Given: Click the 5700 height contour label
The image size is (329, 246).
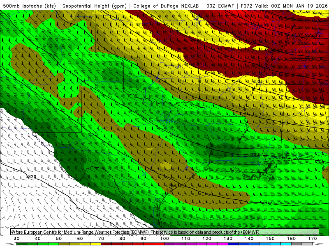Looking at the screenshot, I should [x=253, y=155].
